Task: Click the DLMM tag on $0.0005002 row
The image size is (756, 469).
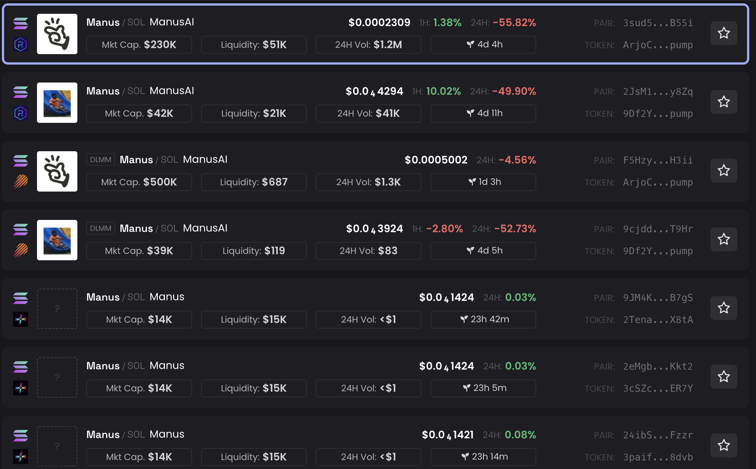Action: (101, 160)
